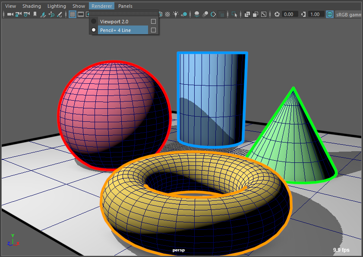This screenshot has width=363, height=257.
Task: Open camera attributes icon in toolbar
Action: pyautogui.click(x=26, y=14)
